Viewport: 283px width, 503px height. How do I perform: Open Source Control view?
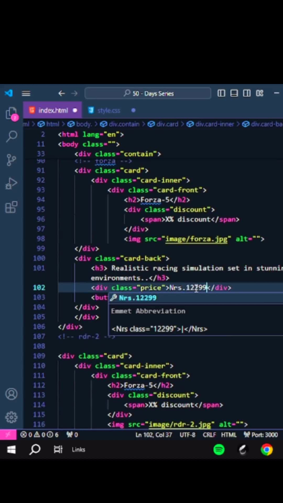coord(11,160)
